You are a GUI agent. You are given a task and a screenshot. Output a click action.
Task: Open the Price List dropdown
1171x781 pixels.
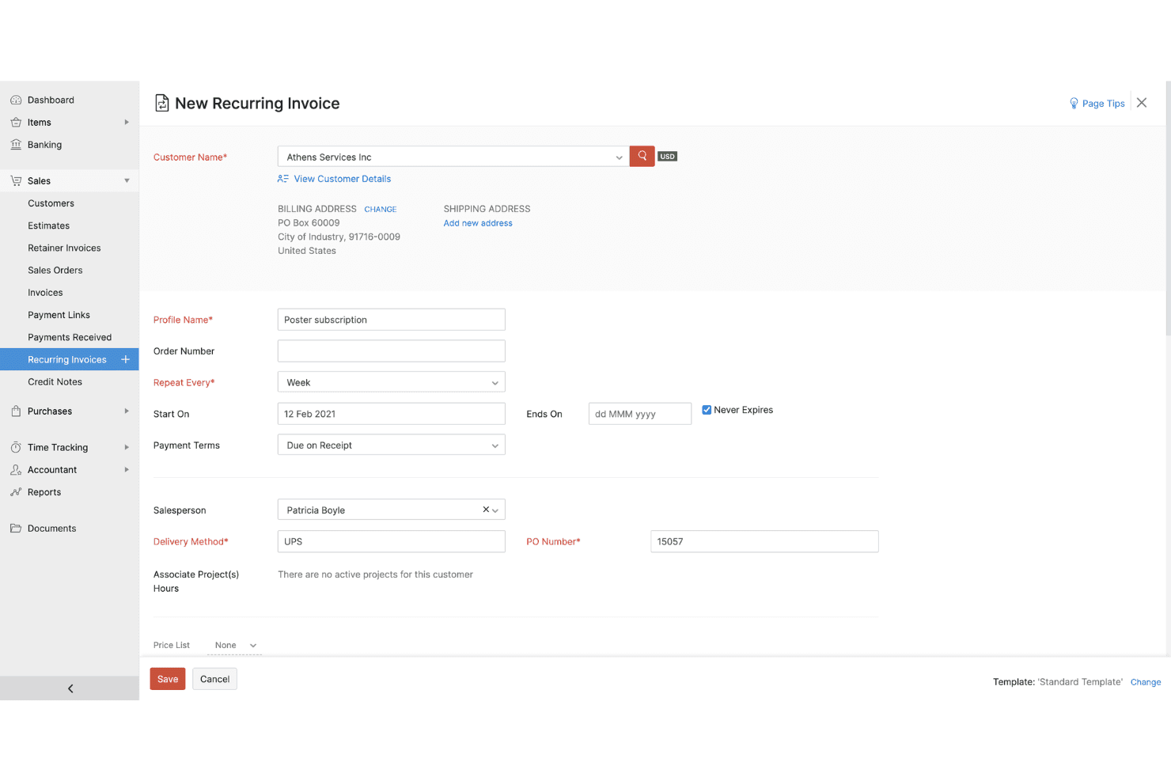pos(235,646)
